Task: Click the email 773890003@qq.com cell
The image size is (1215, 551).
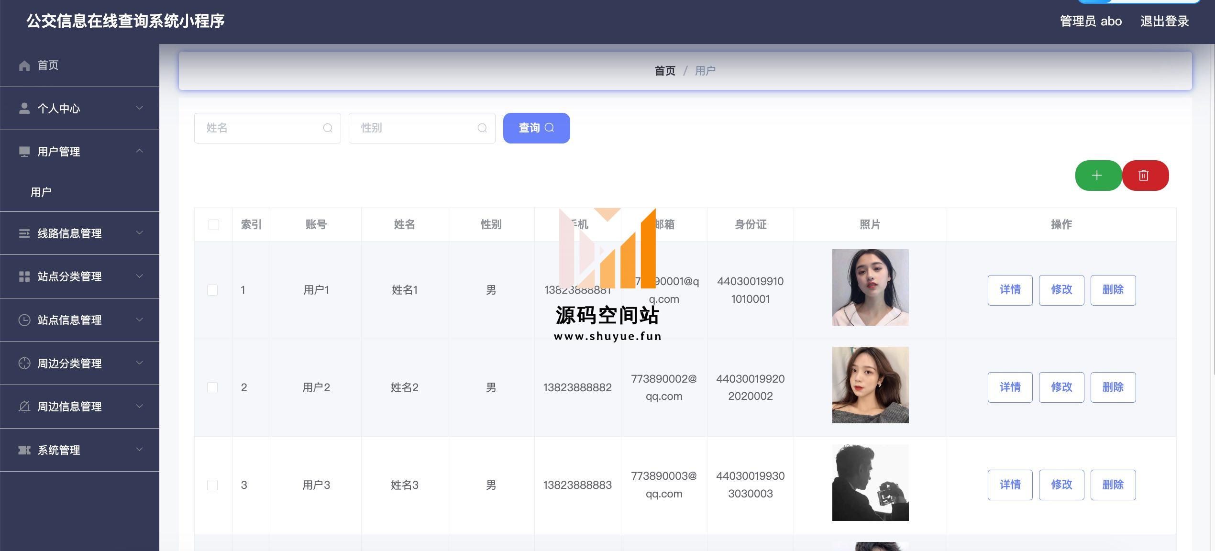Action: coord(664,485)
